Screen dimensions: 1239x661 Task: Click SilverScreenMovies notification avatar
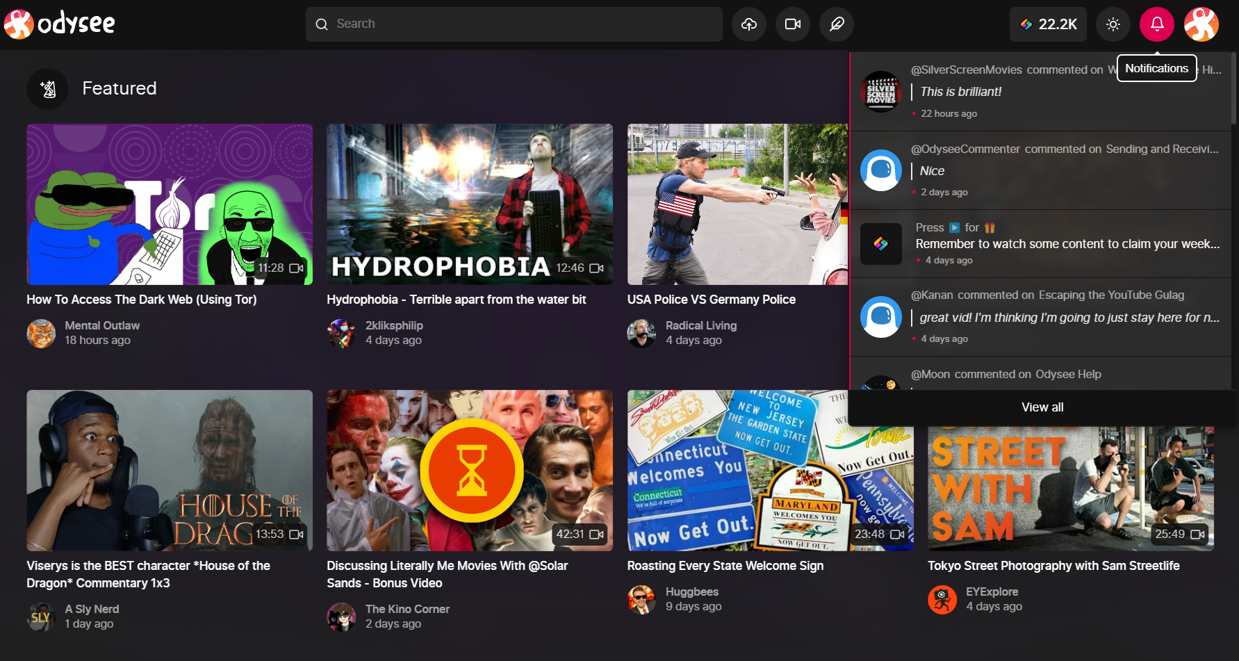tap(881, 91)
